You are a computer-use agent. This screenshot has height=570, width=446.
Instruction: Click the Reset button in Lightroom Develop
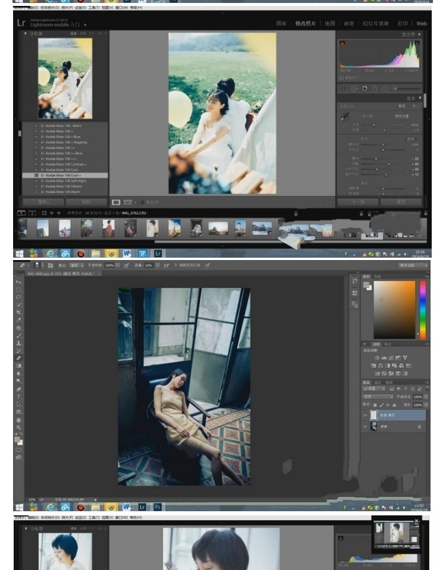[401, 202]
